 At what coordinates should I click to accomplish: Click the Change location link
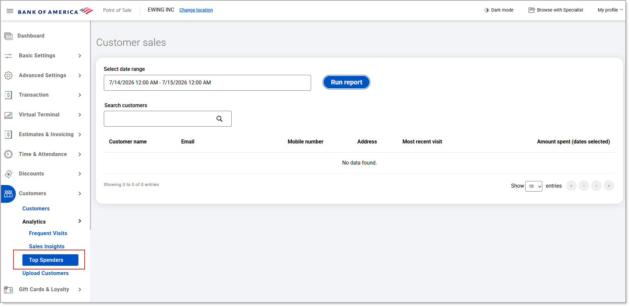[x=196, y=10]
